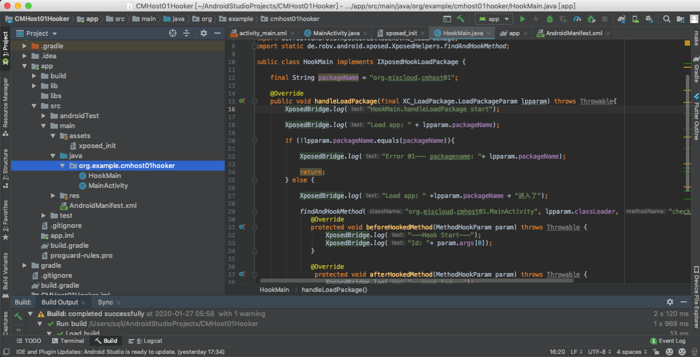Open the app run configuration dropdown
This screenshot has height=357, width=700.
494,19
